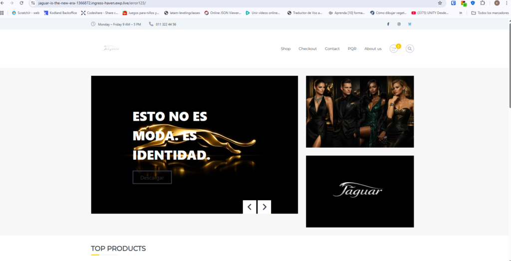Open the Twitter social icon
Screen dimensions: 511x261
click(410, 24)
